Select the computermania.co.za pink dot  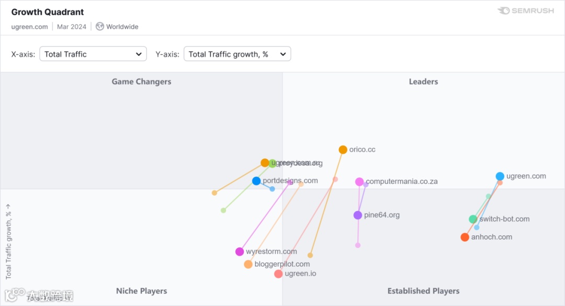[x=359, y=182]
